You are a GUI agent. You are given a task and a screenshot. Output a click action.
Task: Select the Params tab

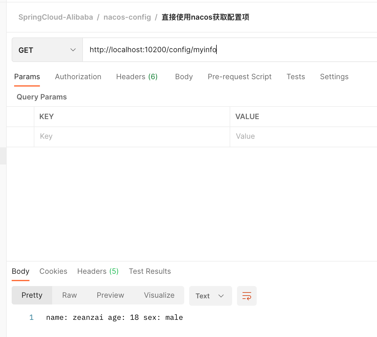[27, 77]
